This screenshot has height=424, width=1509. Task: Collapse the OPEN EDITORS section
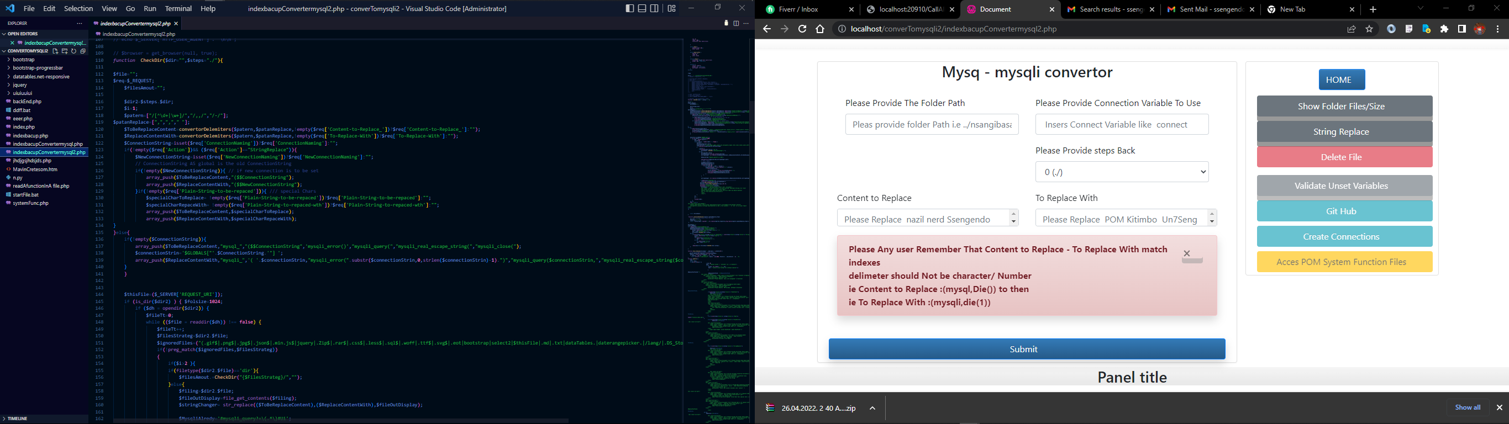22,34
